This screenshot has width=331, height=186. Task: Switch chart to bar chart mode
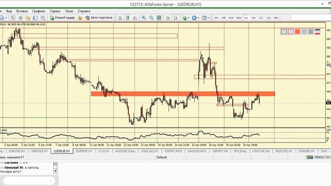(x=120, y=18)
